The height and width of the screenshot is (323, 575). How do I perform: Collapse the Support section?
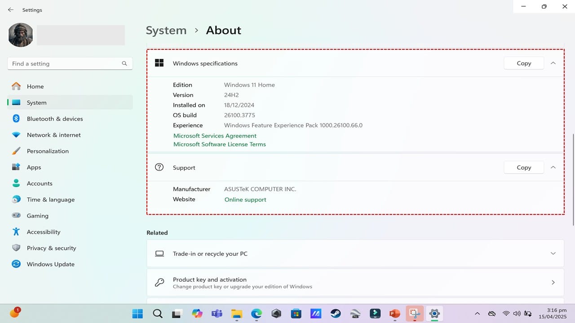[x=553, y=167]
